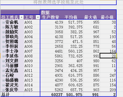123x97 pixels.
Task: Select A007 minimum cell 164
Action: [108, 51]
